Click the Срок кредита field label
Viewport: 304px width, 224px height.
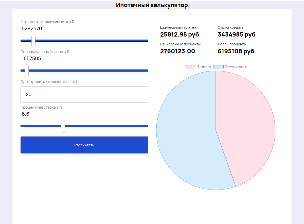pos(49,82)
